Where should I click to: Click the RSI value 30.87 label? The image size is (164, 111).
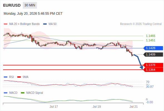pyautogui.click(x=150, y=87)
